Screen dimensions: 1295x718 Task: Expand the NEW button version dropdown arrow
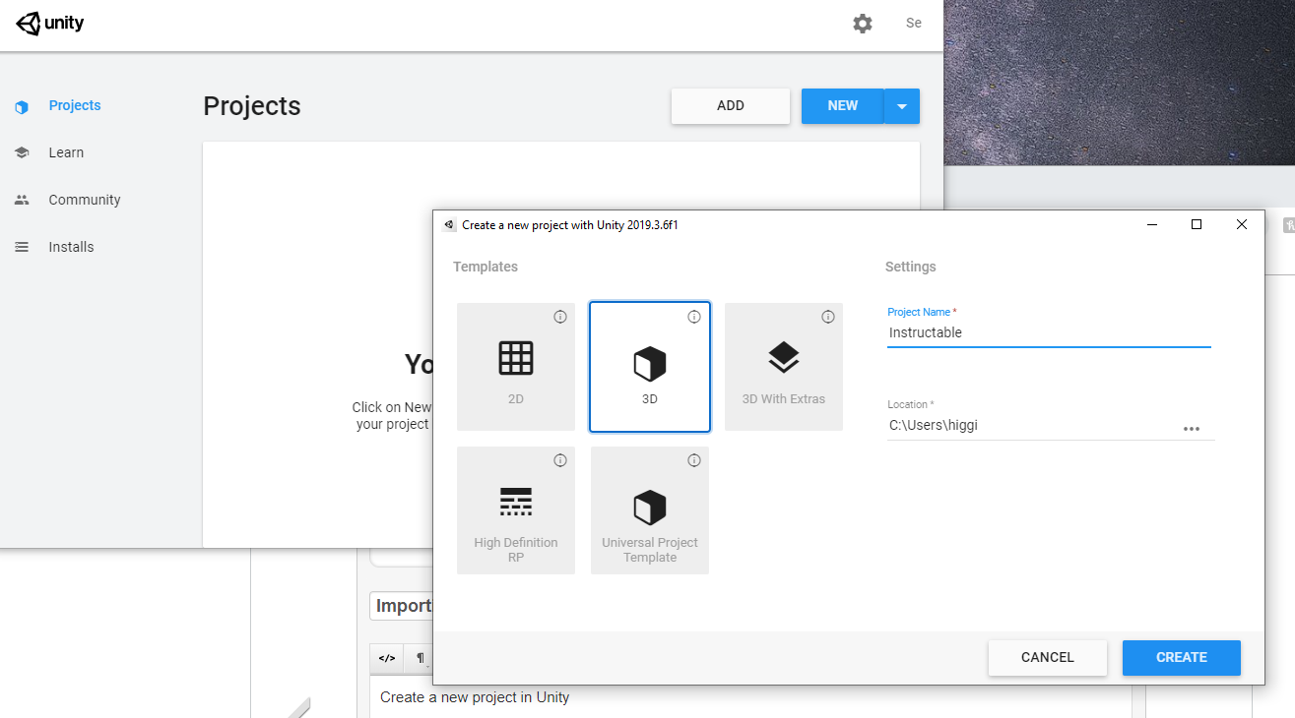902,106
